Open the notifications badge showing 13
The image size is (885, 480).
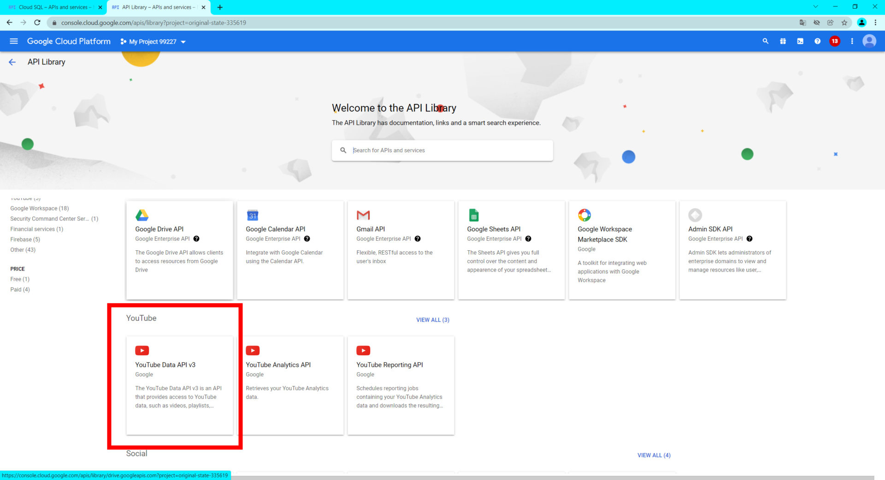coord(835,41)
